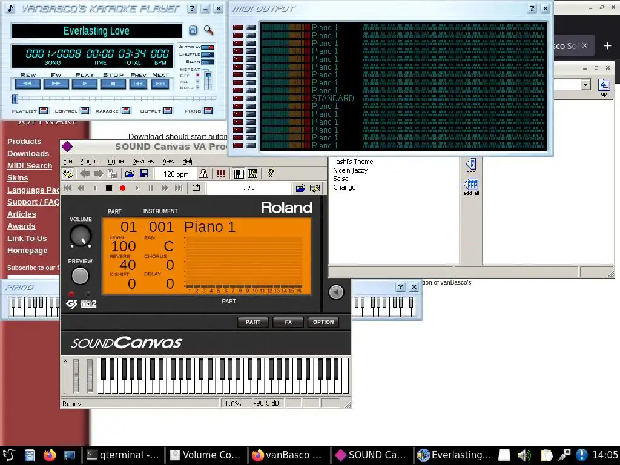Open help in vanBasco's Karaoke Player title bar
This screenshot has width=620, height=465.
pyautogui.click(x=192, y=8)
